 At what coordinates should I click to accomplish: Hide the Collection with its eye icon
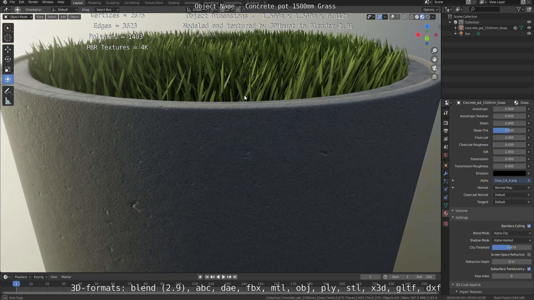[529, 22]
